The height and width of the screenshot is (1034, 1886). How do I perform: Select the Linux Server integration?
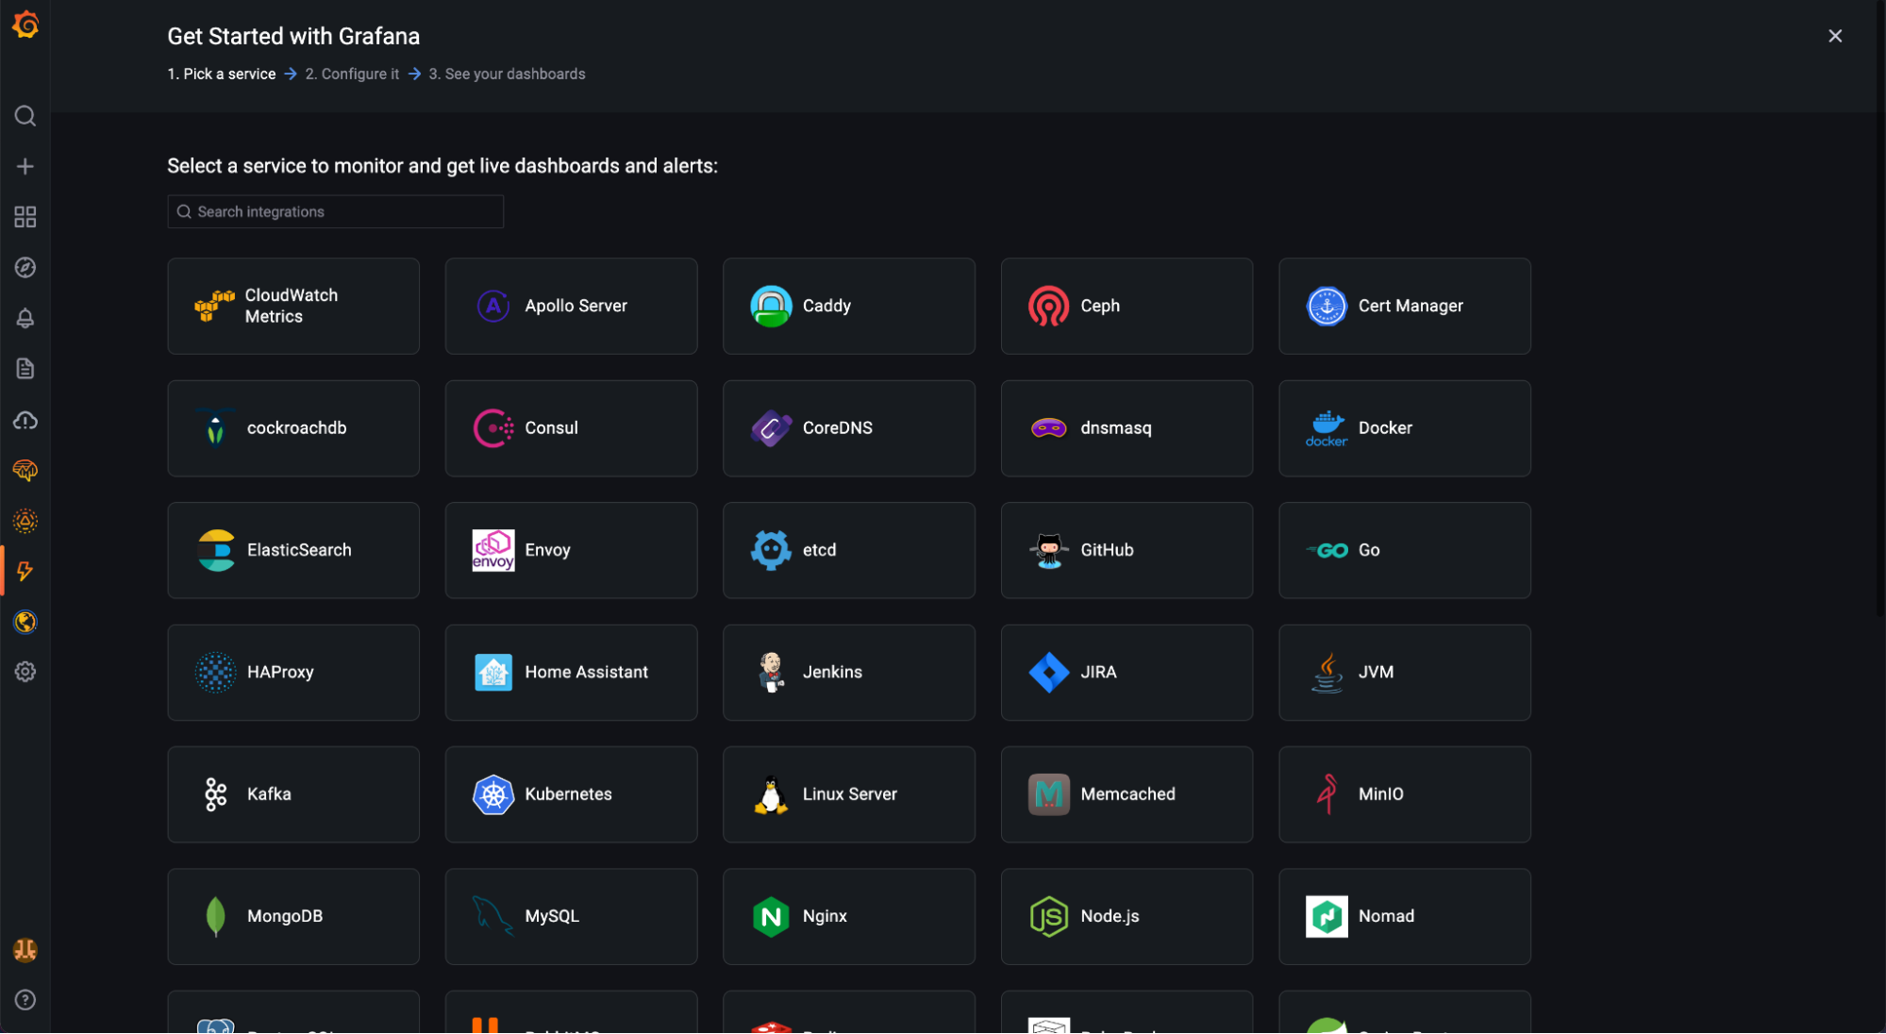point(848,794)
